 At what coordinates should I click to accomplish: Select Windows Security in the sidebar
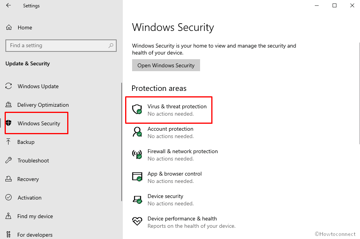tap(39, 123)
